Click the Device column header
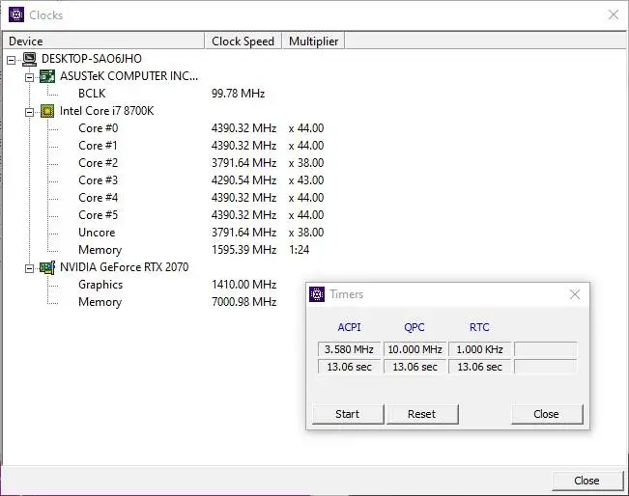Screen dimensions: 629x496 pyautogui.click(x=104, y=41)
